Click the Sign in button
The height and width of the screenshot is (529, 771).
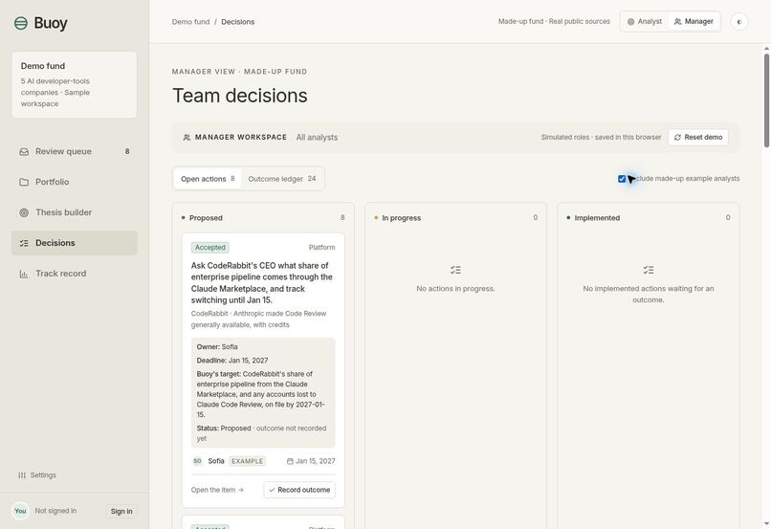coord(121,511)
